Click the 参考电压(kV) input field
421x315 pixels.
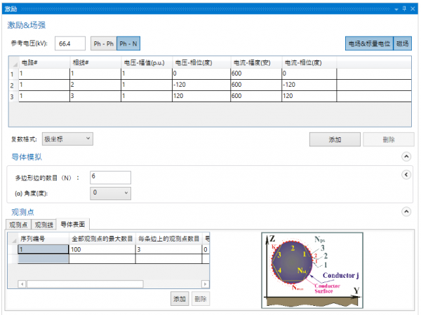pos(71,43)
